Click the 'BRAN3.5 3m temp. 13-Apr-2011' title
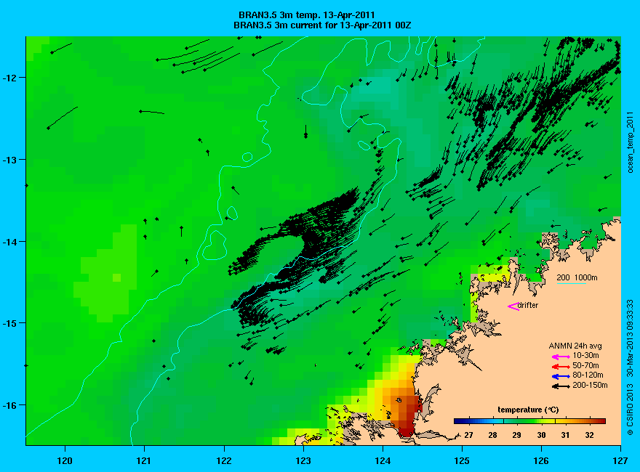The height and width of the screenshot is (472, 640). click(x=306, y=15)
